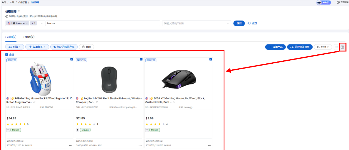349x150 pixels.
Task: Show the +4 hidden marketplaces chip
Action: 33,23
